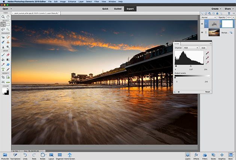Expand the Share dropdown menu
This screenshot has width=236, height=160.
coord(229,9)
